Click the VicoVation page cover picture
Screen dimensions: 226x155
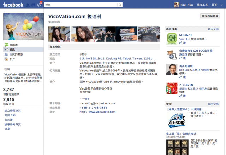(23, 27)
